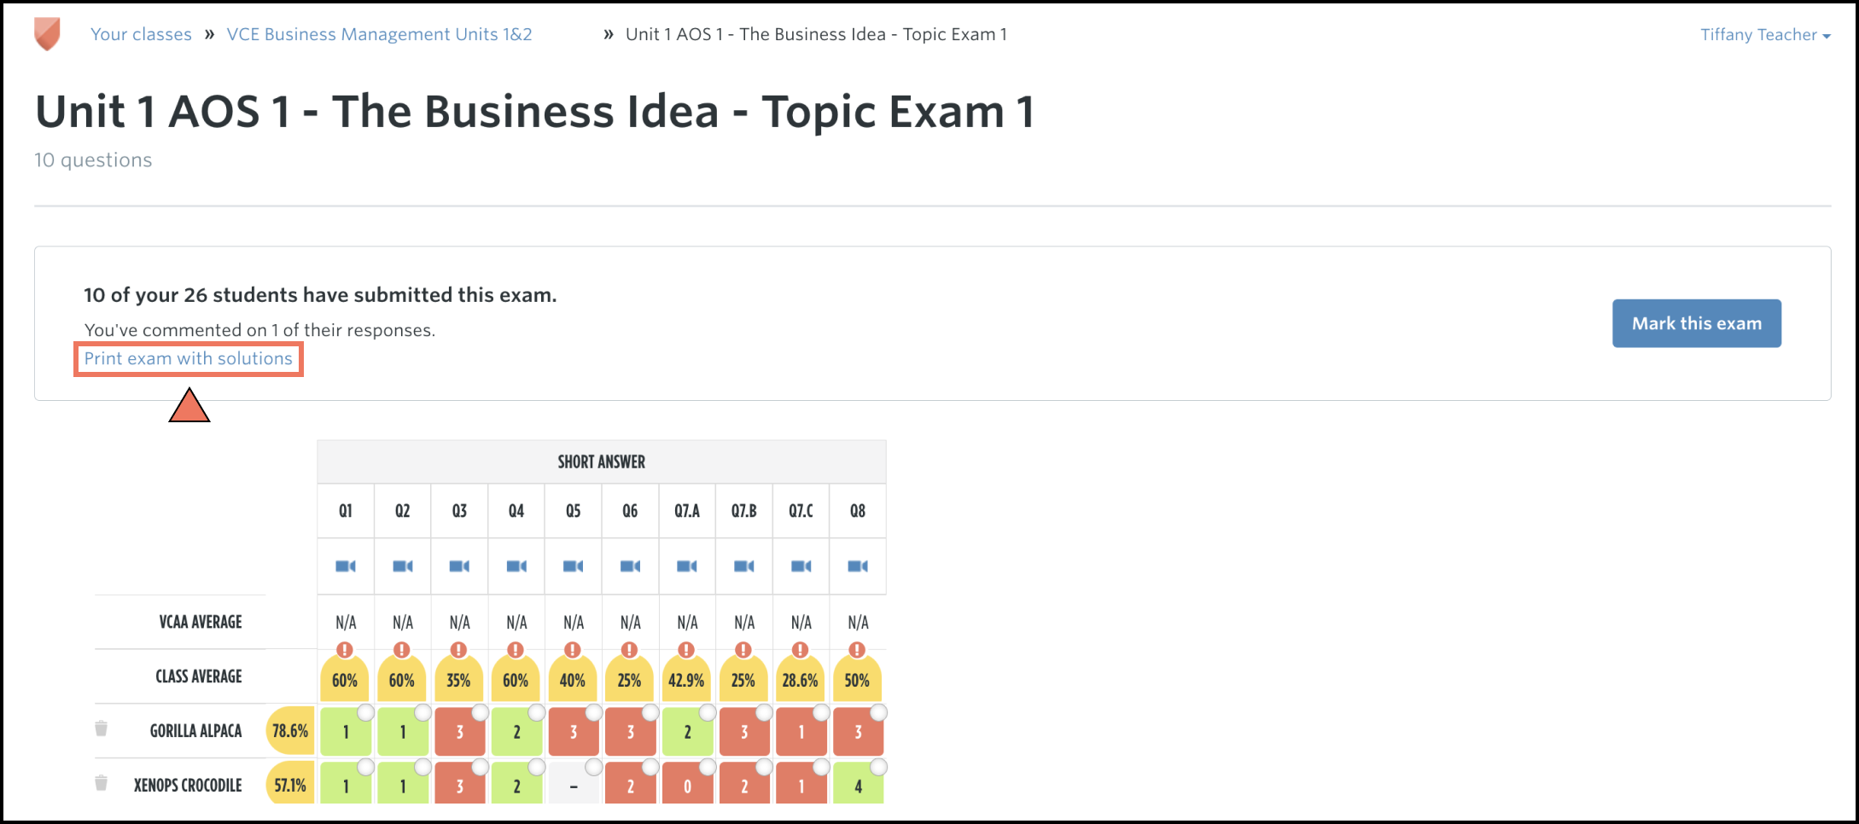Open the Q5 video solution icon

click(574, 566)
